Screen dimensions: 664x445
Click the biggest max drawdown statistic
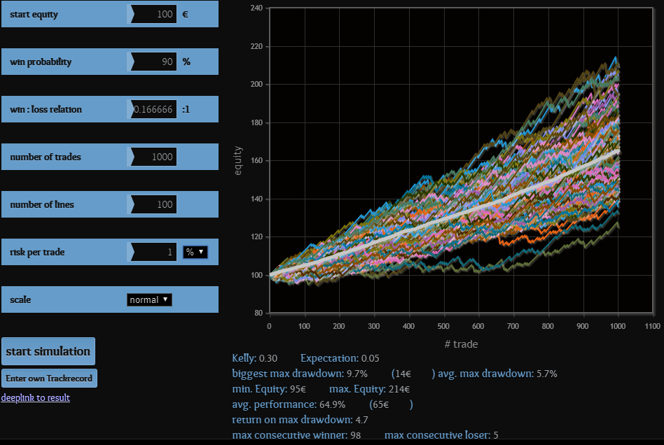click(300, 374)
